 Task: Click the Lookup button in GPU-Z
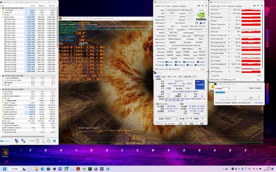200,10
